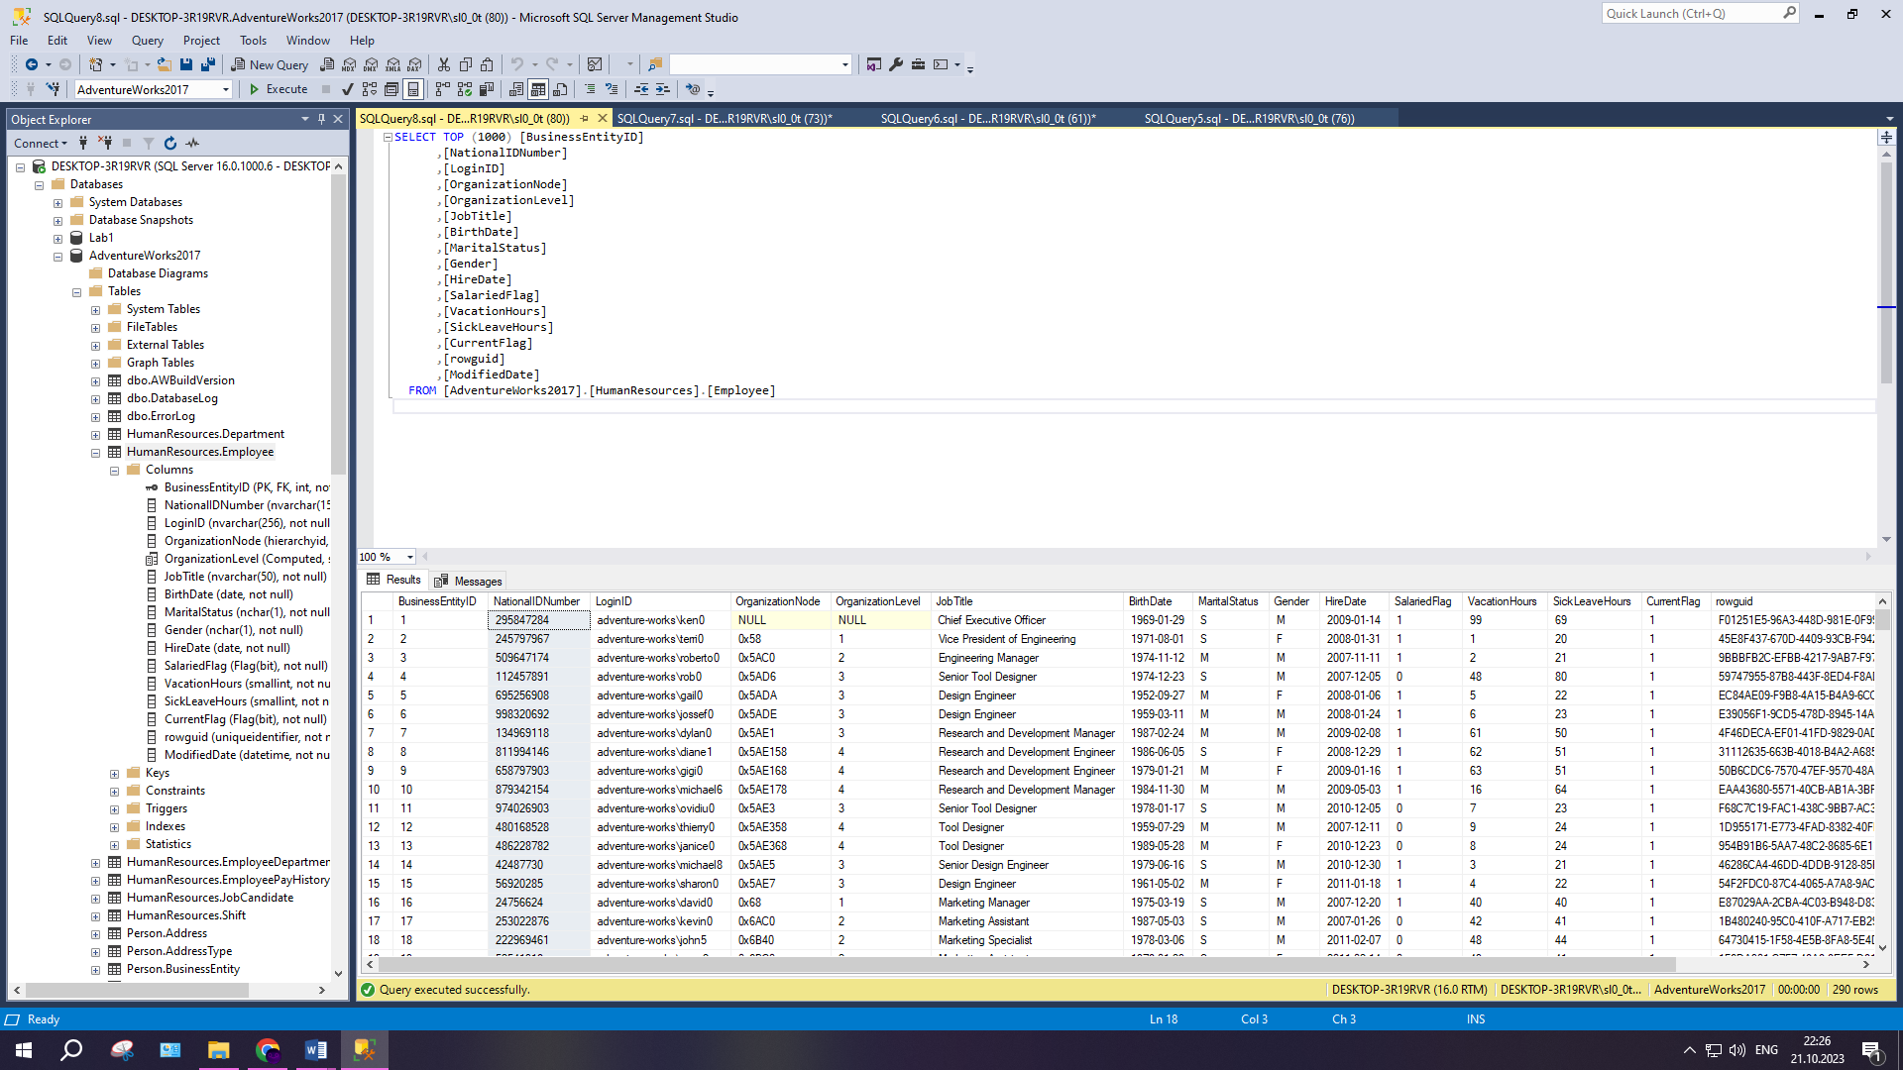Switch to the SQLQuery7.sql tab

coord(725,119)
